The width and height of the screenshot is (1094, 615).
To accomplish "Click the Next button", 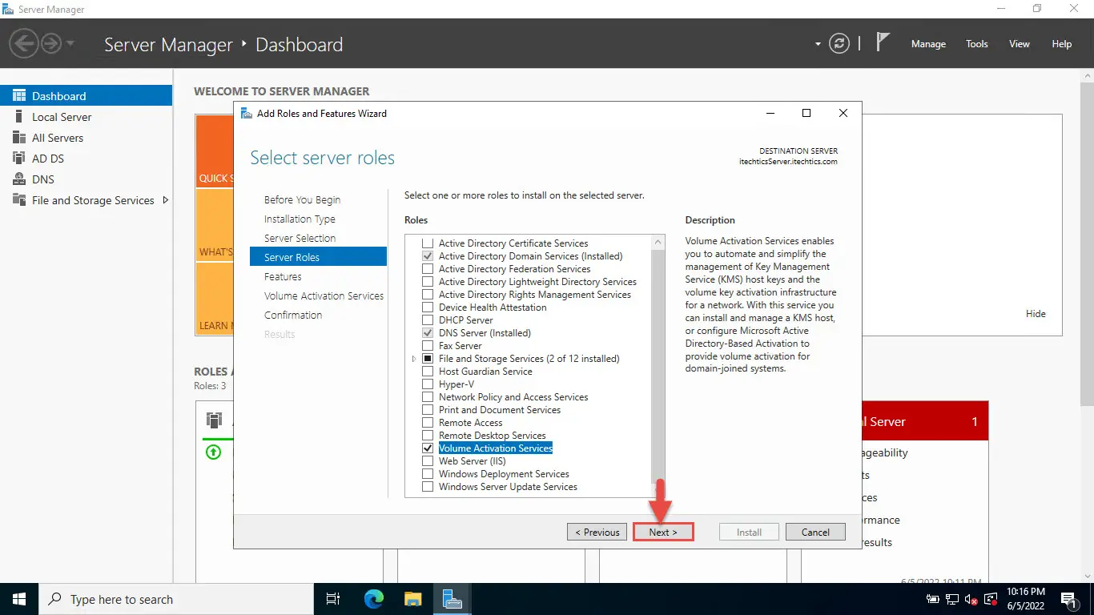I will 663,532.
